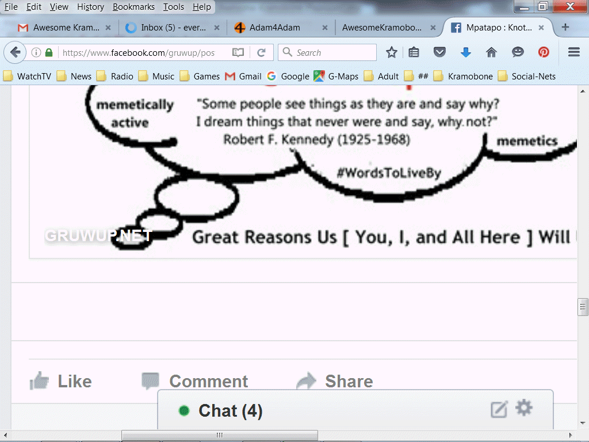Image resolution: width=589 pixels, height=442 pixels.
Task: Open the Google bookmark
Action: 288,77
